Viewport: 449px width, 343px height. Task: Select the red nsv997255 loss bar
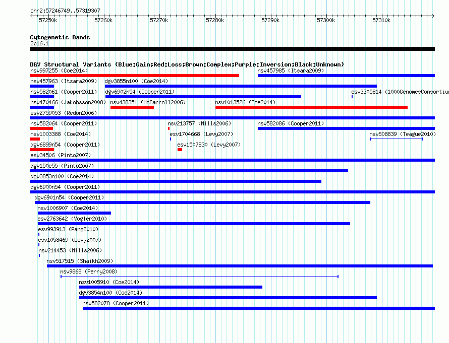pyautogui.click(x=135, y=76)
